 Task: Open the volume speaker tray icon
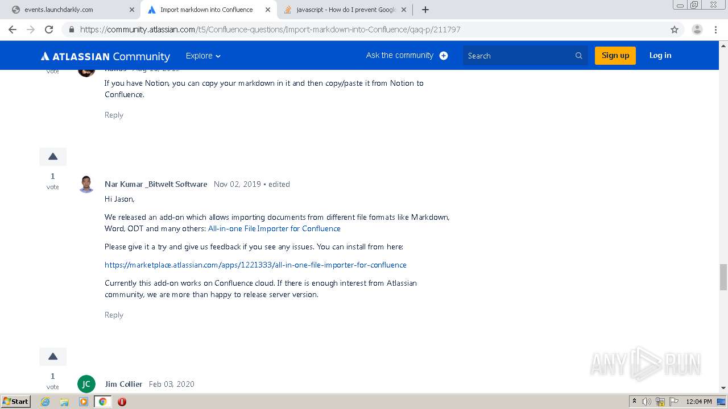coord(647,402)
